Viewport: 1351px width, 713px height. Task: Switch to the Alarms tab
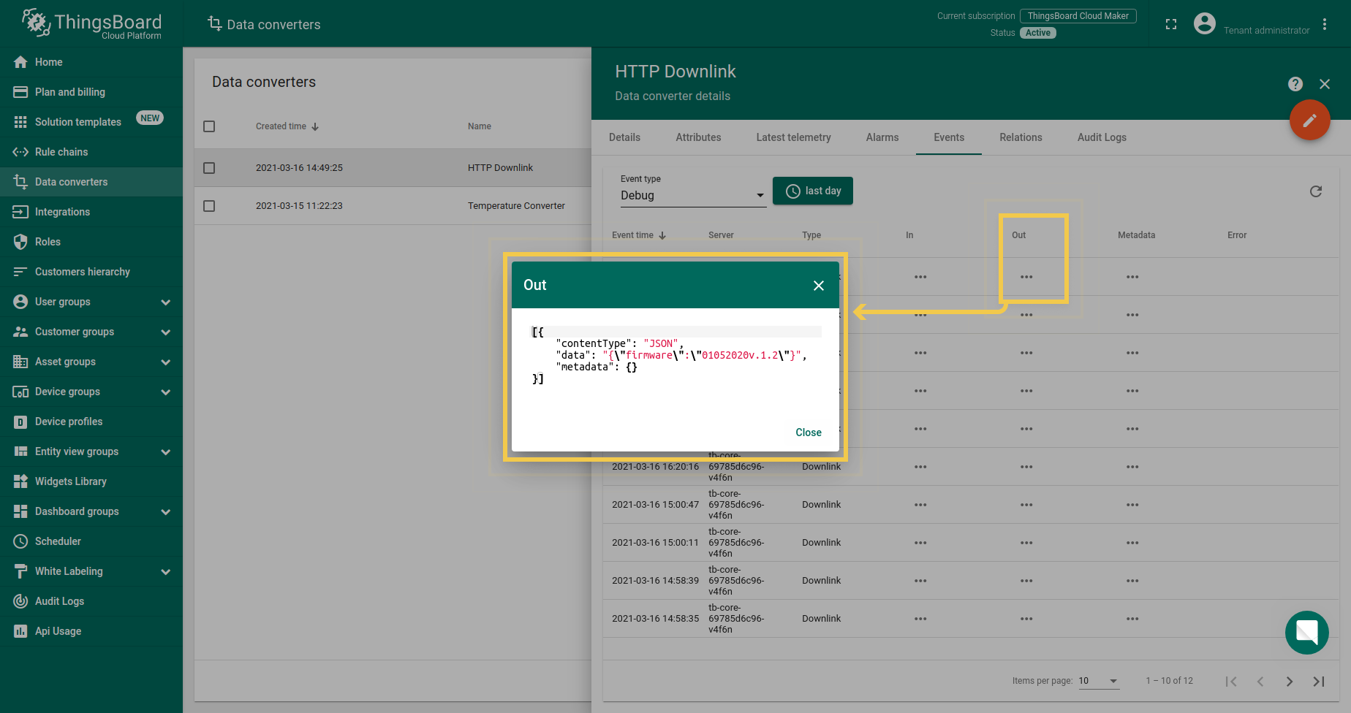pyautogui.click(x=882, y=137)
